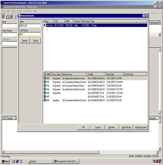Screen dimensions: 163x165
Task: Close the Person Search dialog
Action: [x=147, y=16]
